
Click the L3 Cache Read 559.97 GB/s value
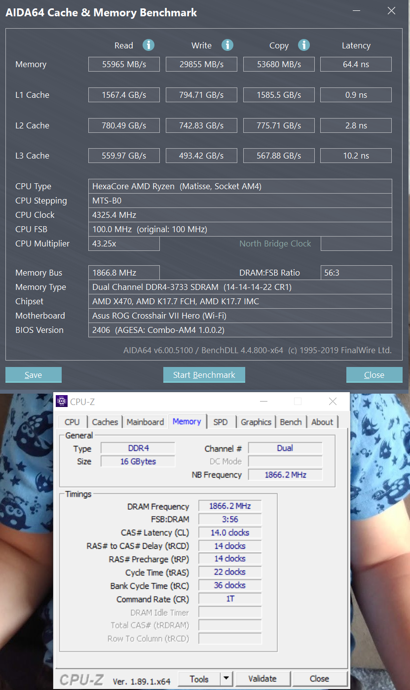coord(124,156)
